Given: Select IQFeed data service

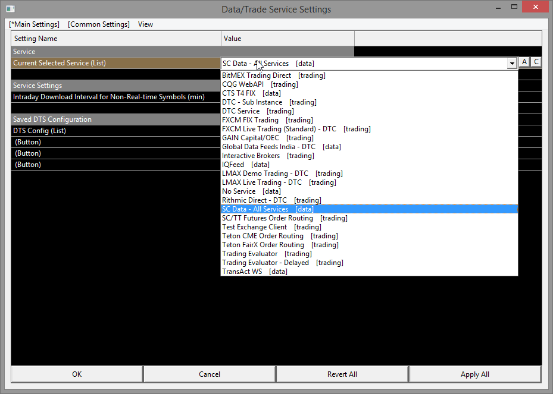Looking at the screenshot, I should 369,165.
